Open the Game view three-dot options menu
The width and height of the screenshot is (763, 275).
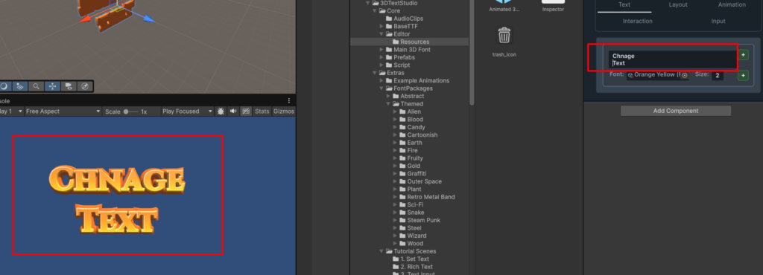pos(288,101)
